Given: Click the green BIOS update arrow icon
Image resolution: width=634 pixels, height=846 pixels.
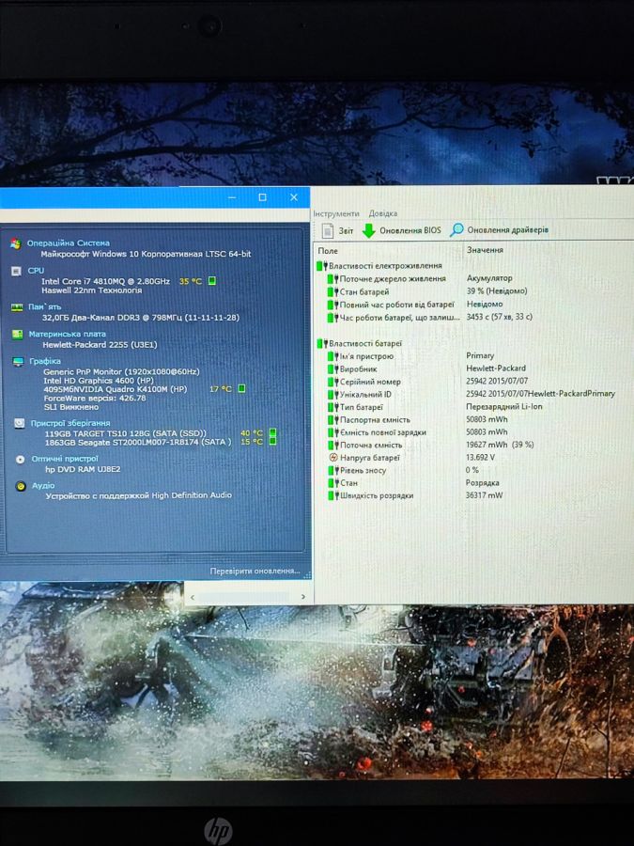Looking at the screenshot, I should point(369,231).
